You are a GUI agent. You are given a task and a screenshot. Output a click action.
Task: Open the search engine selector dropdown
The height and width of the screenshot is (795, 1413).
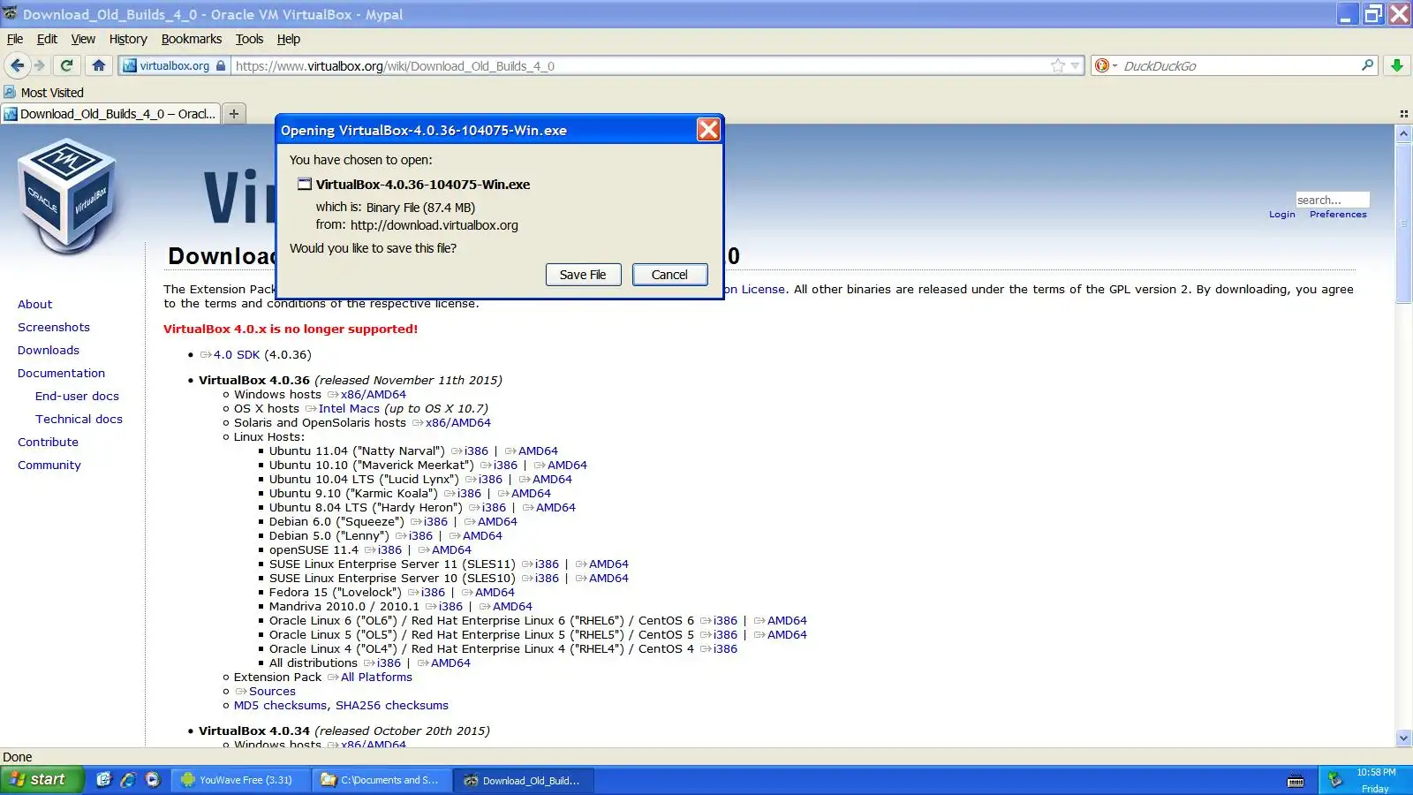[1115, 66]
